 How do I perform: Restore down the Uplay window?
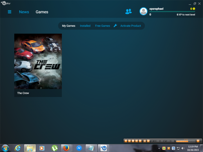(195, 3)
